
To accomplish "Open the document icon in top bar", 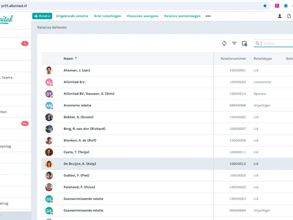I will coord(289,16).
